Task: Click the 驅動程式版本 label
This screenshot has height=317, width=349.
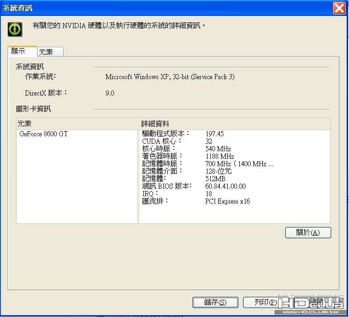Action: 165,133
